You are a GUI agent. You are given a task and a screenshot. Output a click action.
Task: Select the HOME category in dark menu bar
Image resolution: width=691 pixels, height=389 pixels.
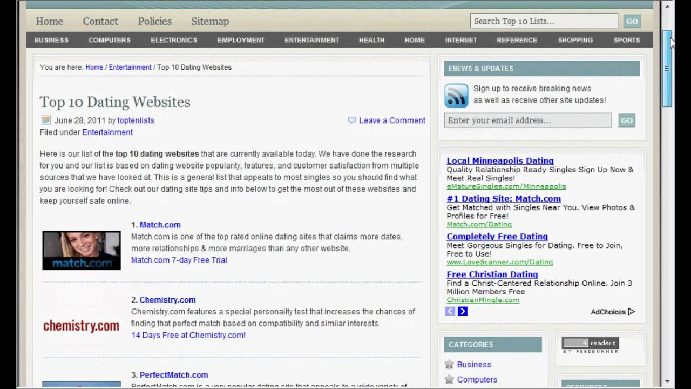pos(415,40)
